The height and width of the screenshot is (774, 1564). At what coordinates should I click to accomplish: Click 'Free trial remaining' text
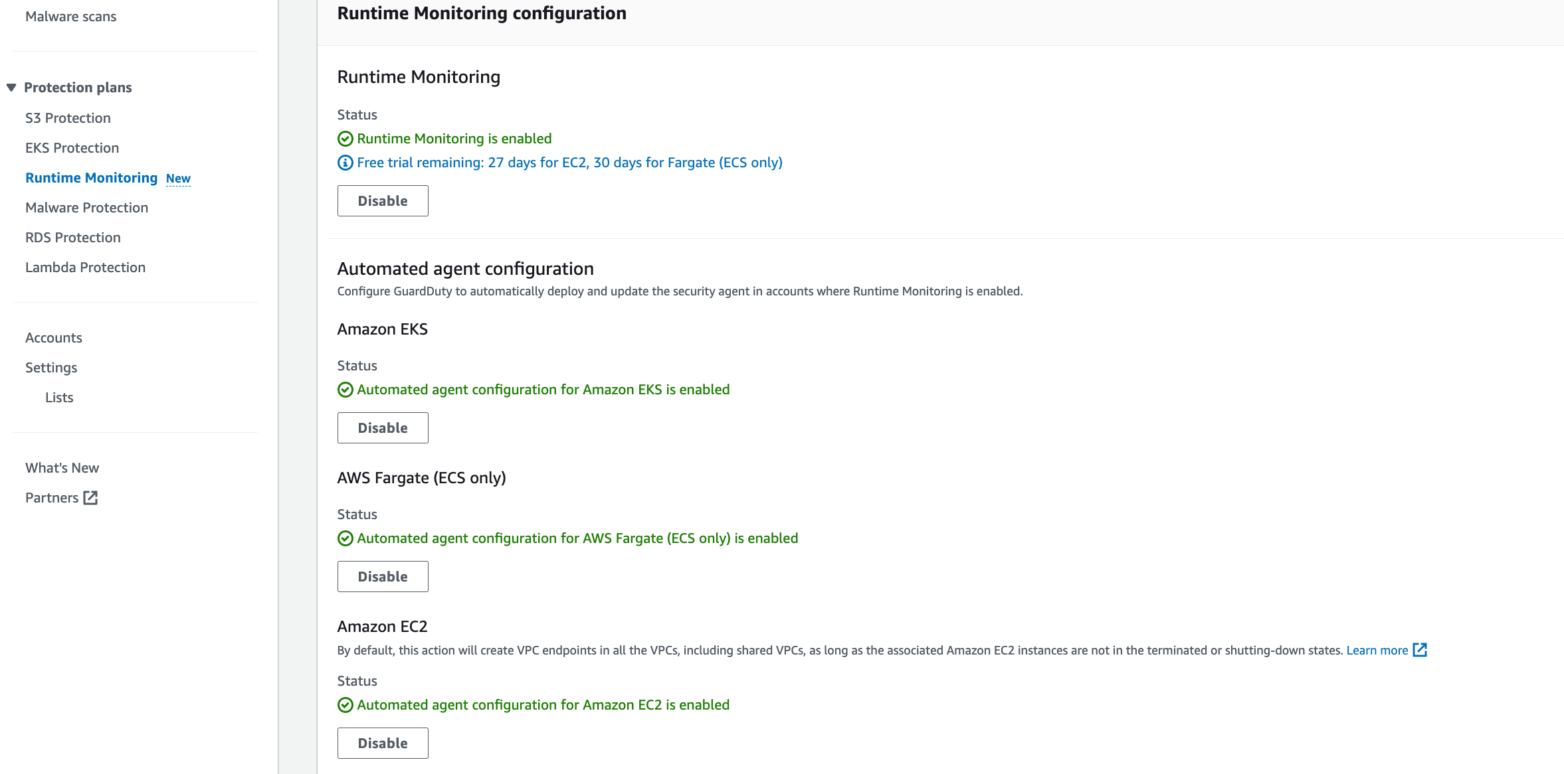point(569,163)
